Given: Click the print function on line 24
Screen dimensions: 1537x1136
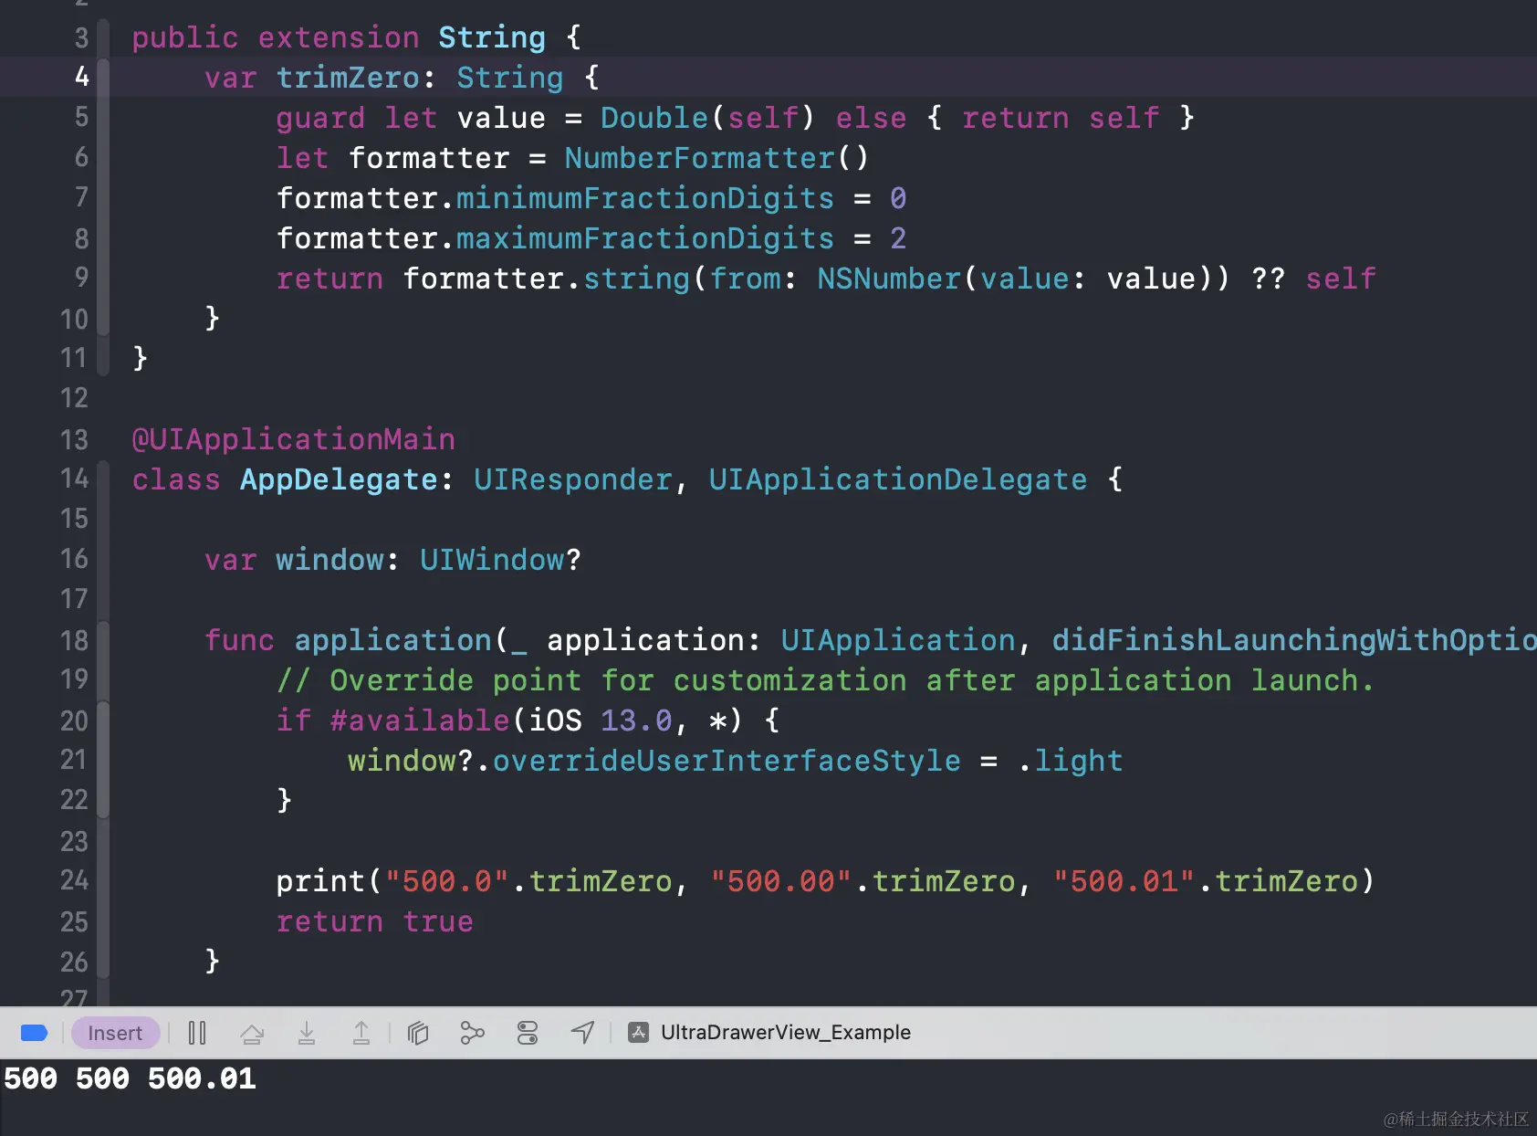Looking at the screenshot, I should (320, 881).
